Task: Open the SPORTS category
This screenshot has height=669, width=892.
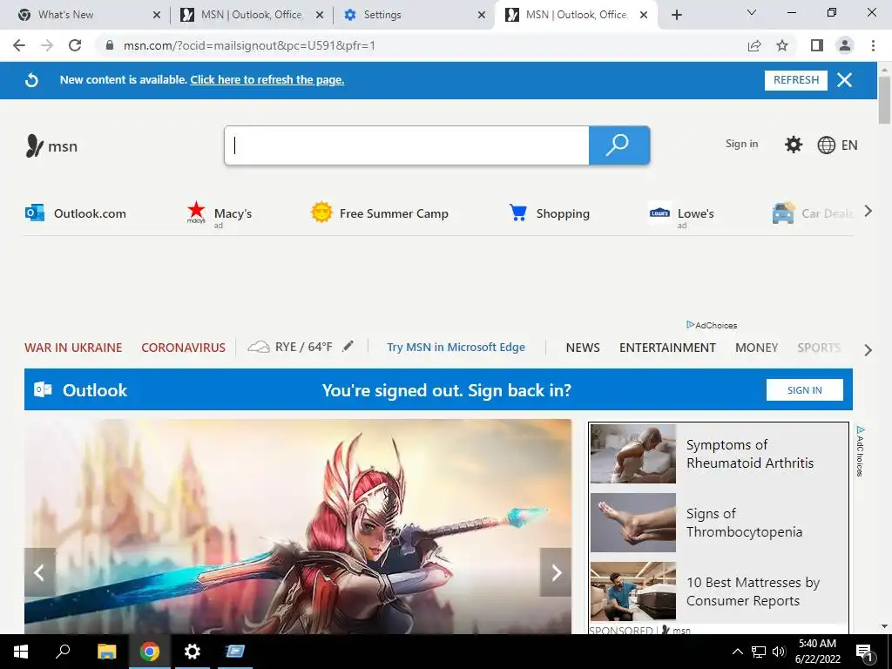Action: tap(819, 348)
